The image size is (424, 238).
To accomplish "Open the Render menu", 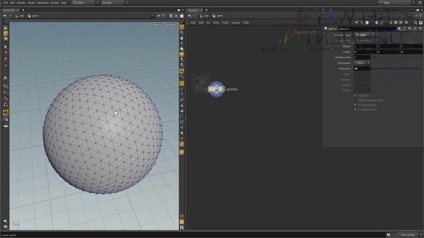I will point(21,3).
